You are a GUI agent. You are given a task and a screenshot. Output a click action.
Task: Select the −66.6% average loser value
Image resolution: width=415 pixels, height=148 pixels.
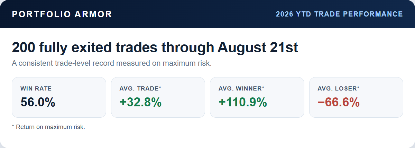(x=338, y=102)
